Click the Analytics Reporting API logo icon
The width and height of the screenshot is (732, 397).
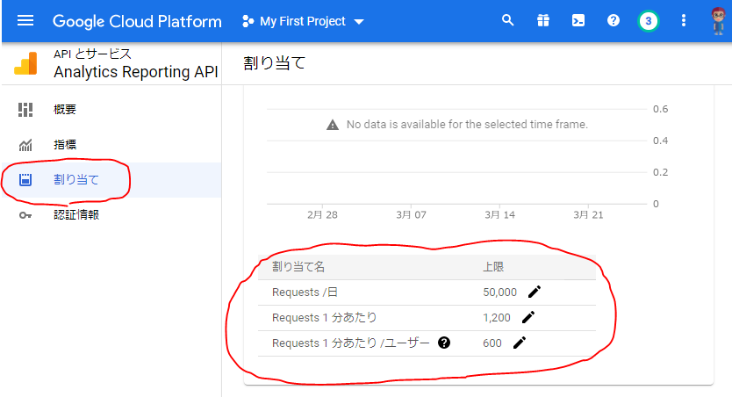[x=25, y=63]
